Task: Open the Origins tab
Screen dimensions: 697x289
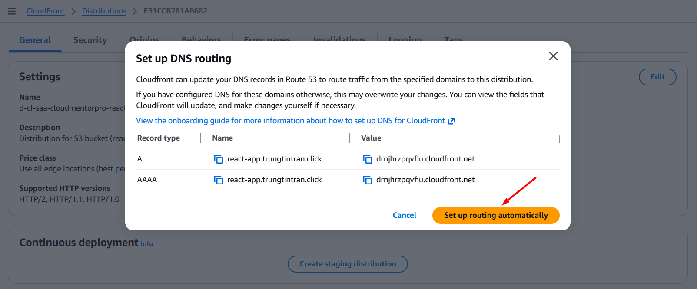Action: 144,39
